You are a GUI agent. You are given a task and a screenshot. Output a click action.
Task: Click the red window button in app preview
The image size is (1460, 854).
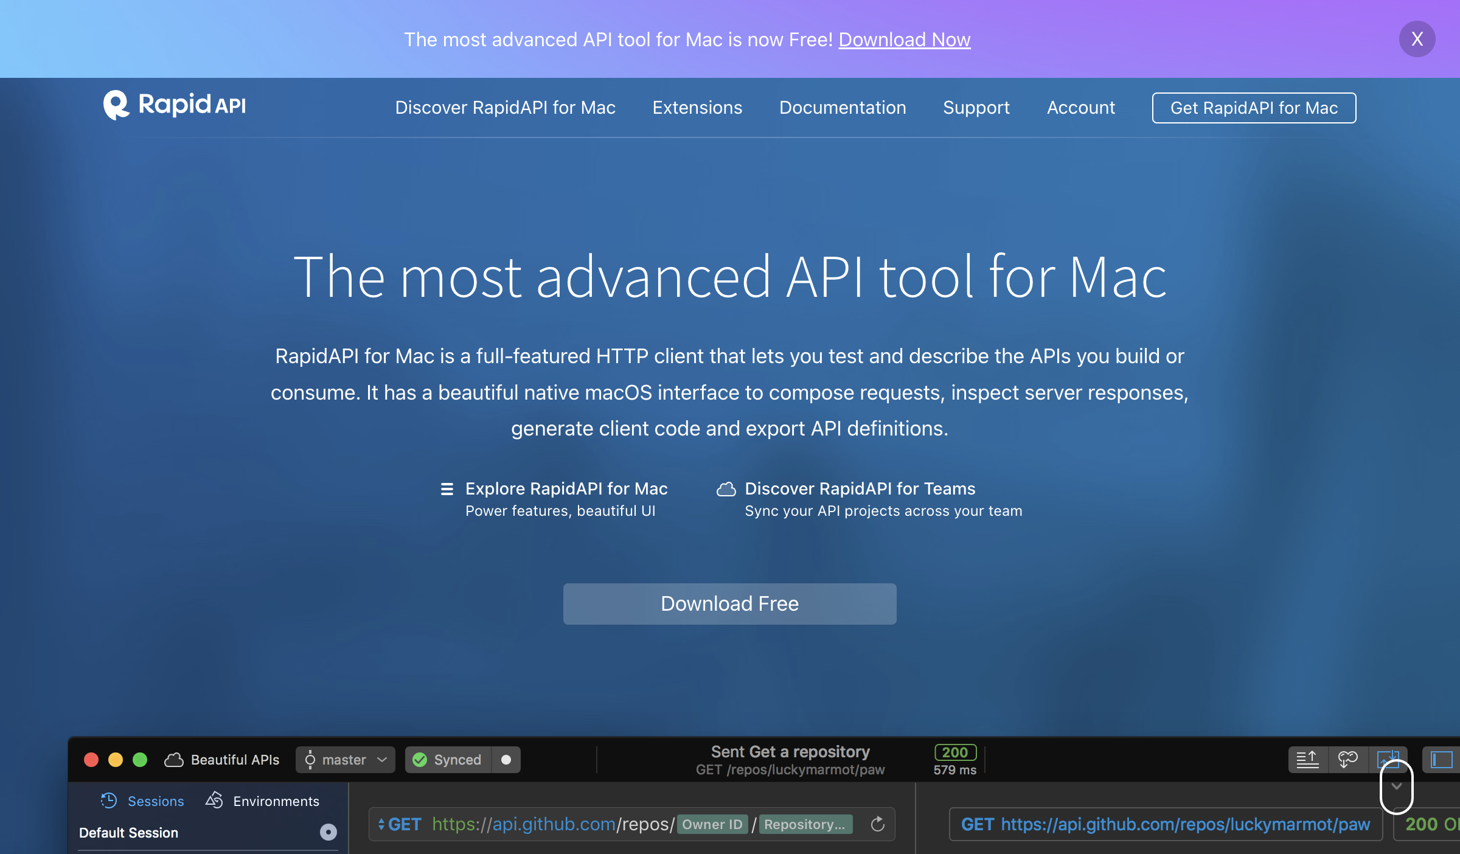(91, 760)
